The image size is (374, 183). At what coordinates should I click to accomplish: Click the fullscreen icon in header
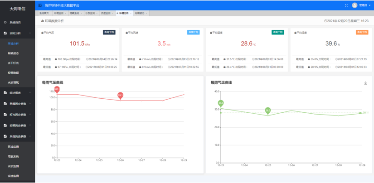[346, 5]
